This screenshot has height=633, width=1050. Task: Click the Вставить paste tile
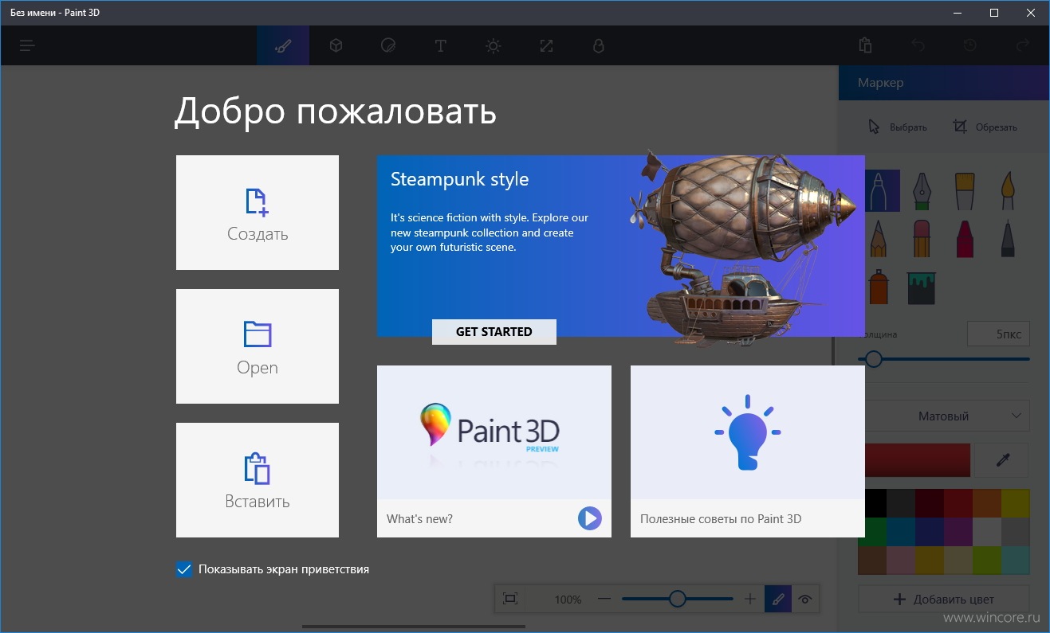[258, 480]
